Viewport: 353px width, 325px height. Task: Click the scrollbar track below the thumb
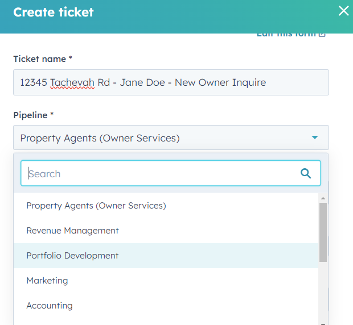(323, 292)
